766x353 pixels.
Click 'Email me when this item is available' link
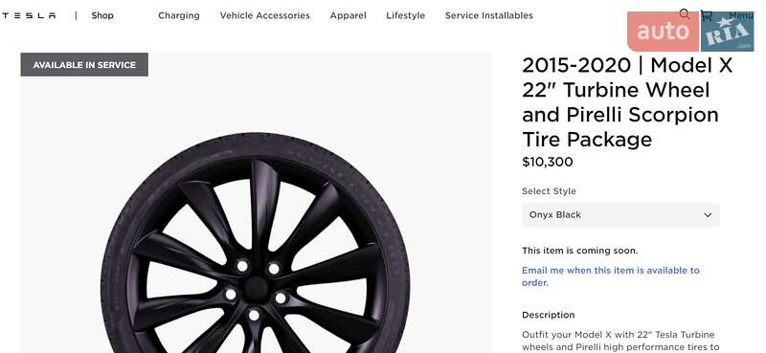(x=611, y=276)
